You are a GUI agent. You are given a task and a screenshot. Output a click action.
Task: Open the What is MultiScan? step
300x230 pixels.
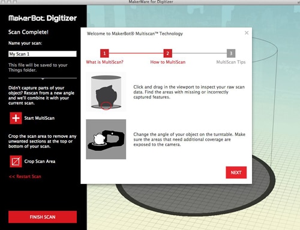click(104, 62)
